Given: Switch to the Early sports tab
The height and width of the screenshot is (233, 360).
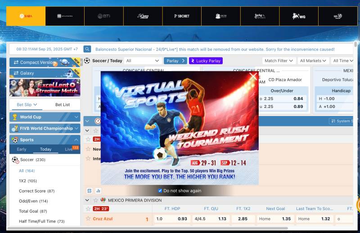Looking at the screenshot, I should pos(22,149).
